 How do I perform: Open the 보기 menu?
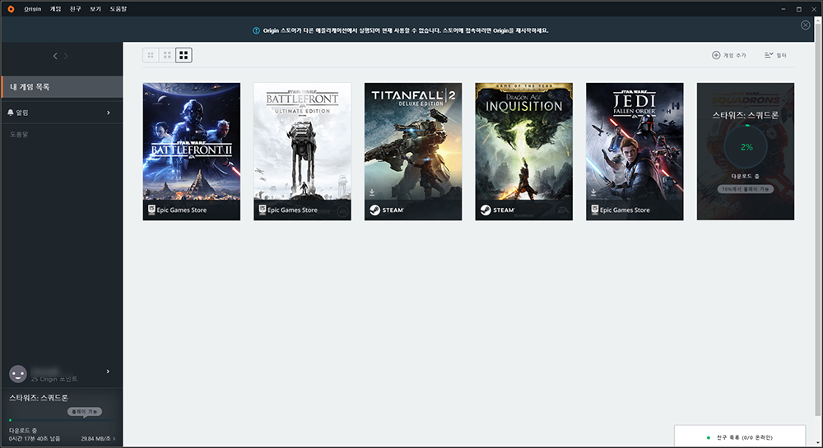95,9
